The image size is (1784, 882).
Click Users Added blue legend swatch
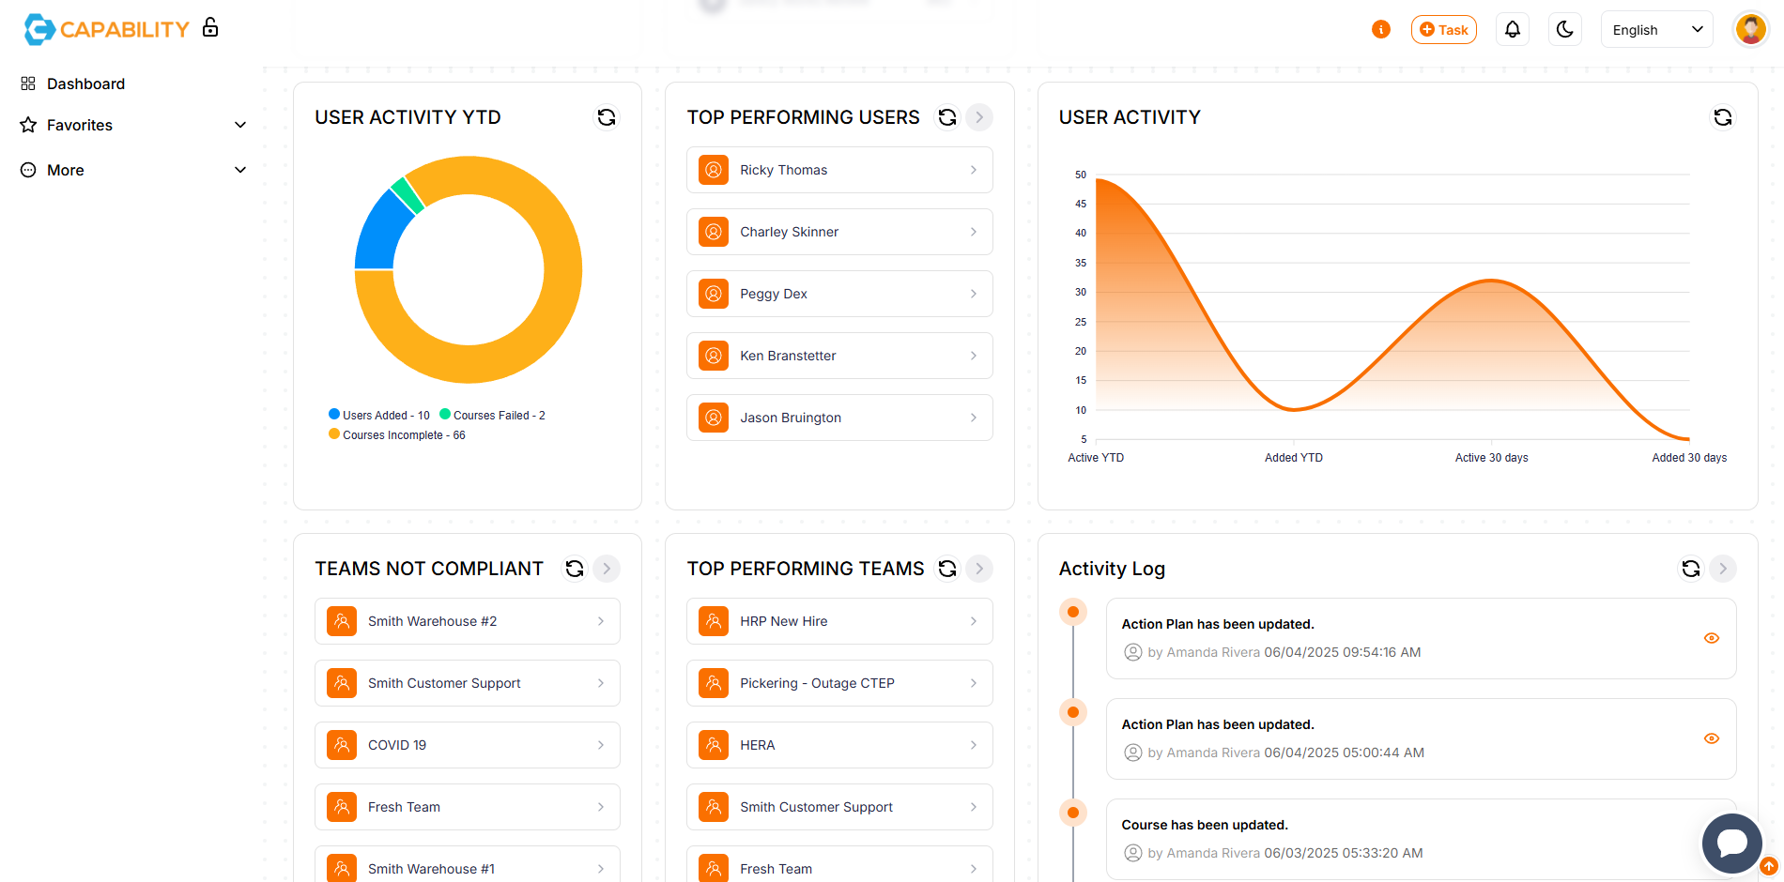[x=334, y=415]
